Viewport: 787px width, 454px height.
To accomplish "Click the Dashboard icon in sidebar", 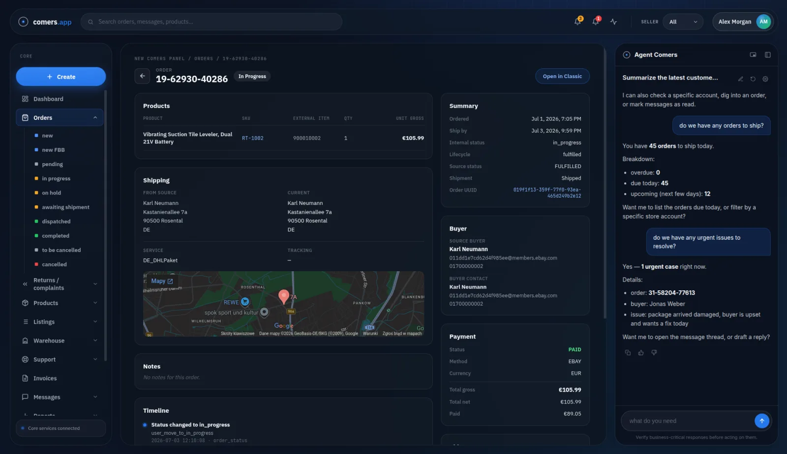I will pyautogui.click(x=25, y=99).
